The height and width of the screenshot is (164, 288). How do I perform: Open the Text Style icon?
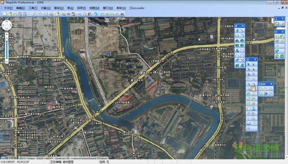tap(242, 65)
